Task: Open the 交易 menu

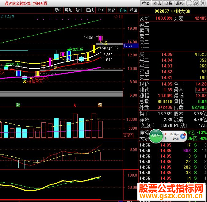Action: (168, 3)
